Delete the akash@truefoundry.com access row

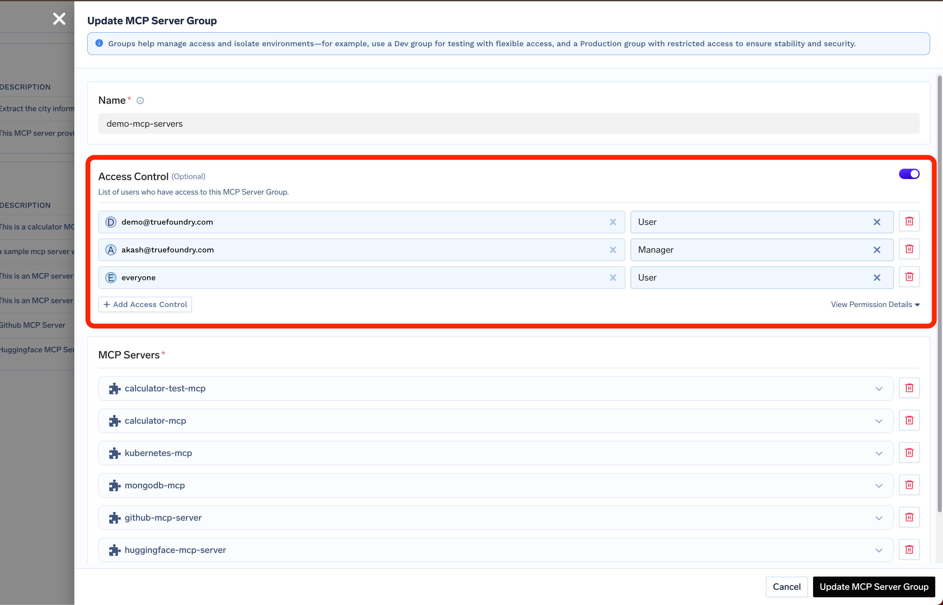(909, 249)
